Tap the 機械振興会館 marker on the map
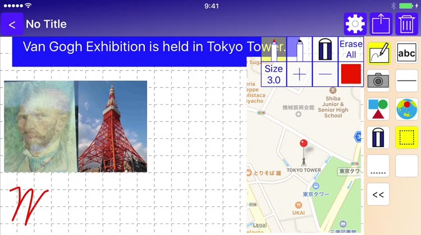 coord(298,114)
